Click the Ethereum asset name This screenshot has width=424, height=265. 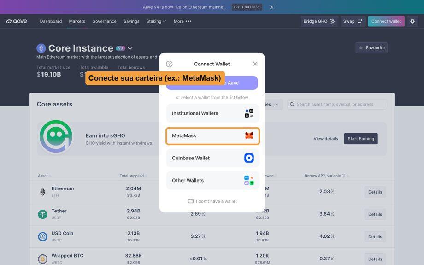coord(63,188)
